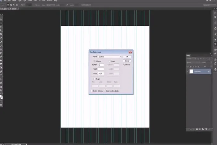
Task: Select the Crop tool
Action: (1, 34)
